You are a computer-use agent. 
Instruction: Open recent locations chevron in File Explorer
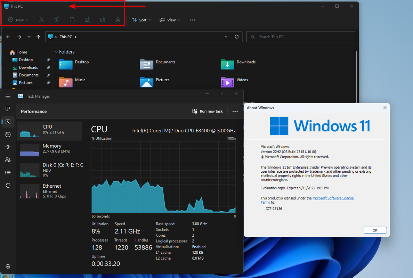tap(29, 37)
